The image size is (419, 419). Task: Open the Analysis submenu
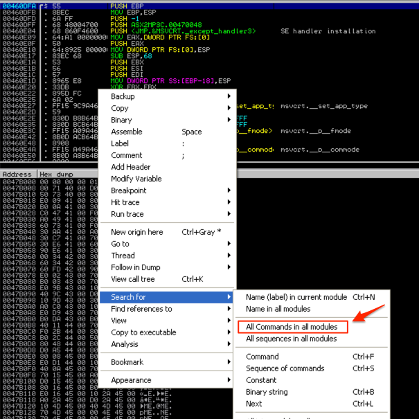coord(167,344)
